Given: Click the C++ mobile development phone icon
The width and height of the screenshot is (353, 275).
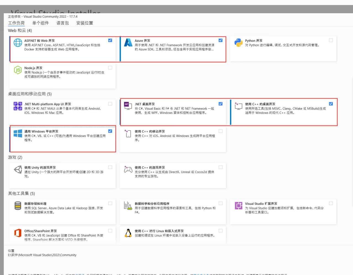Looking at the screenshot, I should pos(128,133).
